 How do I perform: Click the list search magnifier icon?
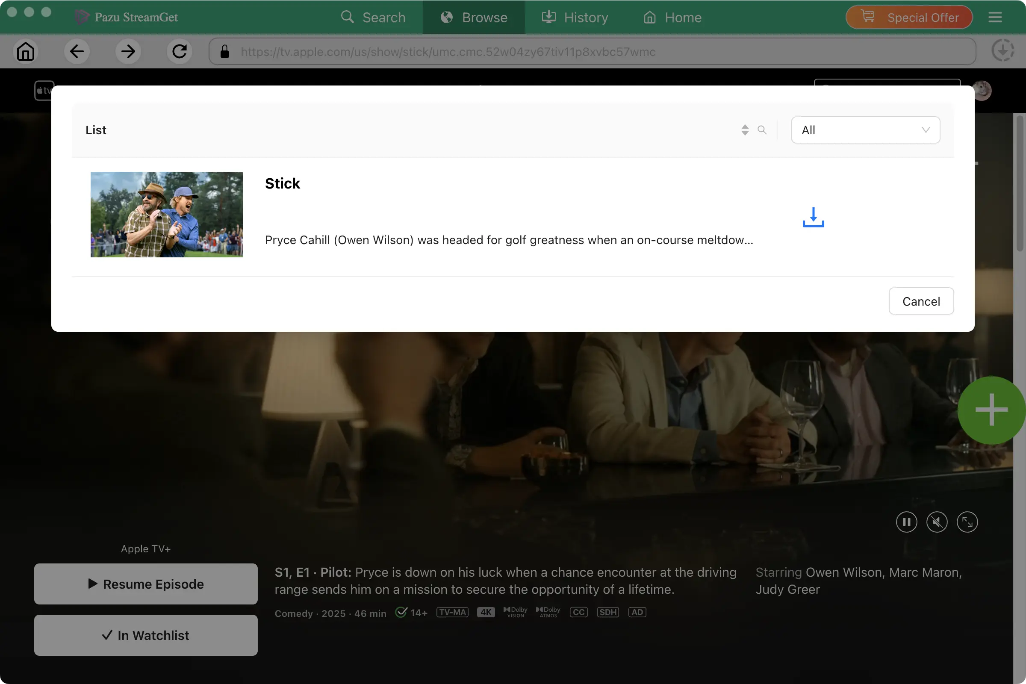click(x=762, y=130)
